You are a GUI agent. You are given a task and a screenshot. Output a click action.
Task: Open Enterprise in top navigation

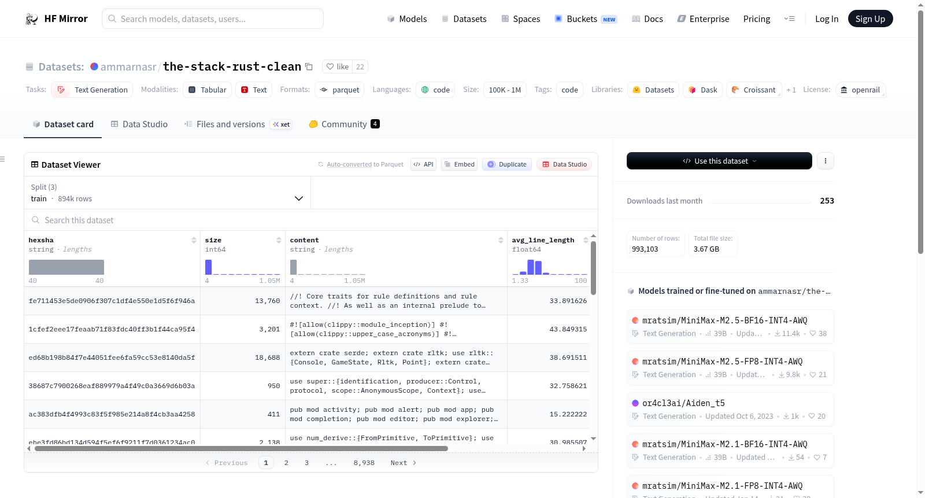pos(703,19)
